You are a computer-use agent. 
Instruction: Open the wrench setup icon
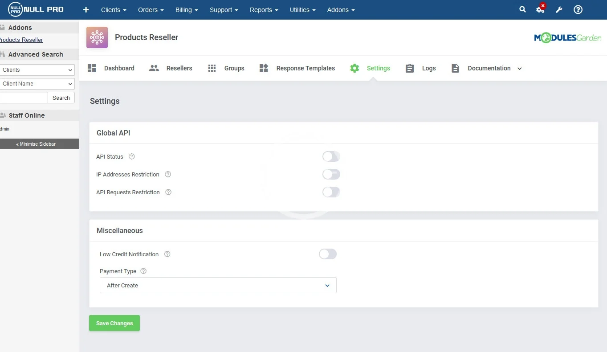[559, 10]
